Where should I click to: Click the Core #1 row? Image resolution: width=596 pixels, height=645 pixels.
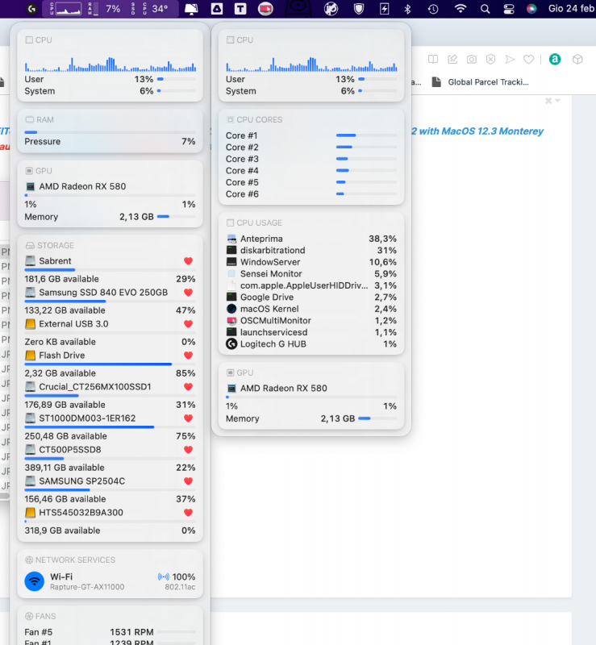311,135
